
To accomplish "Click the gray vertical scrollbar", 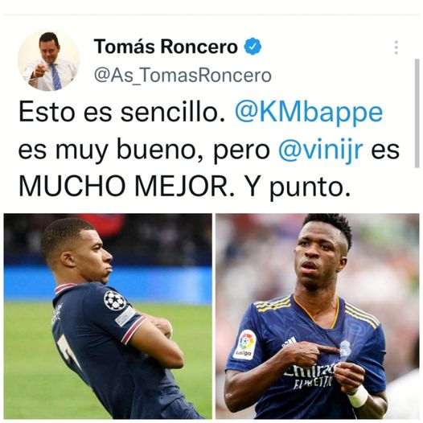I will (x=417, y=113).
